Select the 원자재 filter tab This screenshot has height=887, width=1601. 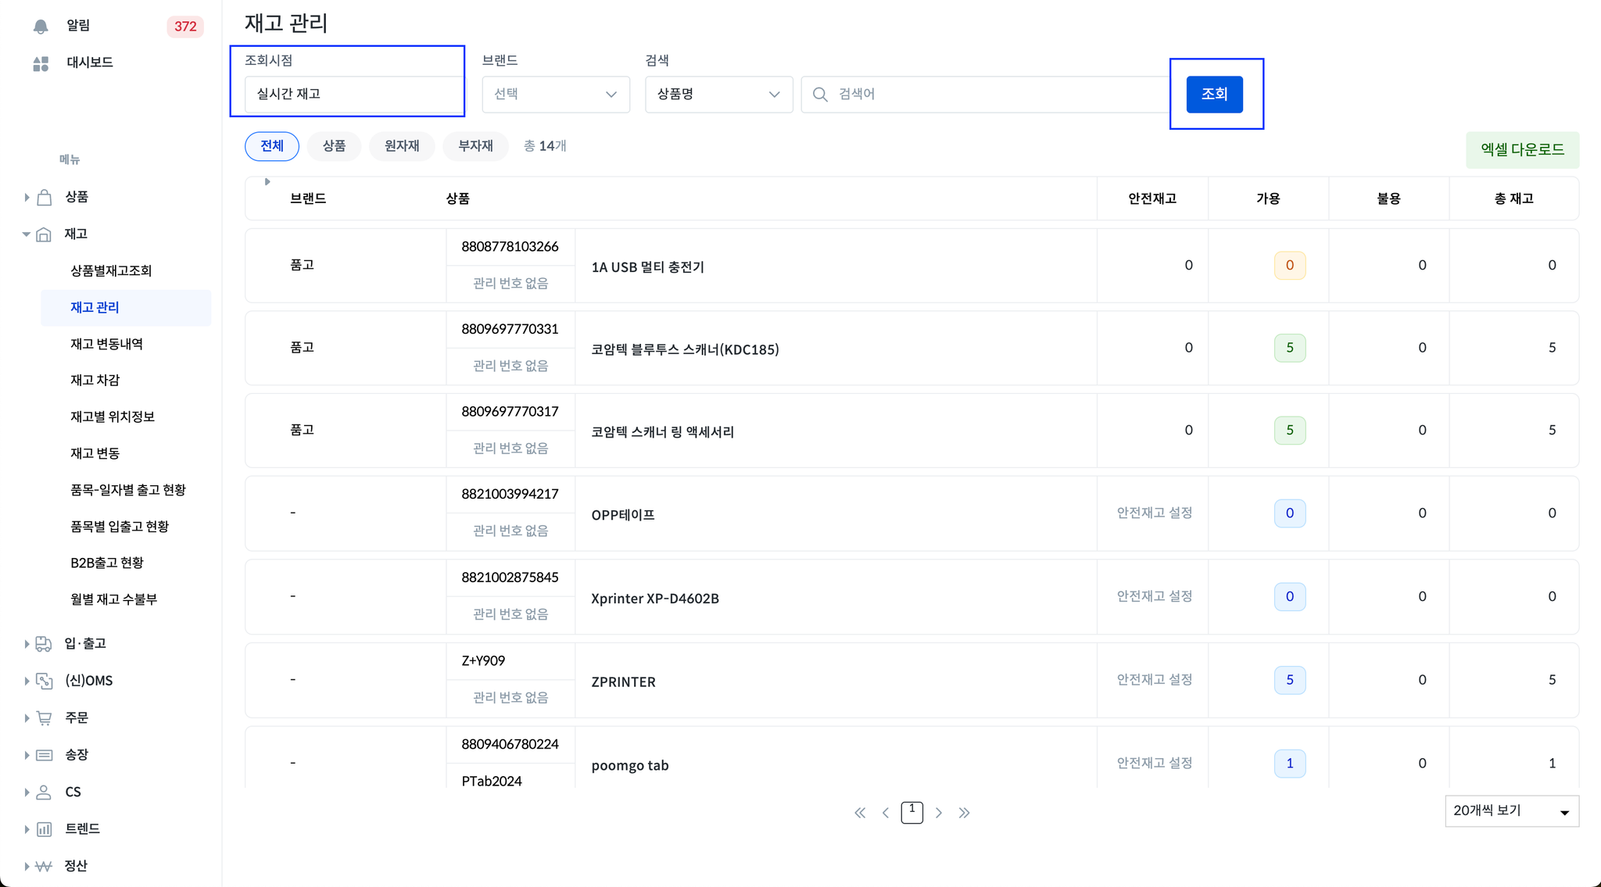[402, 146]
